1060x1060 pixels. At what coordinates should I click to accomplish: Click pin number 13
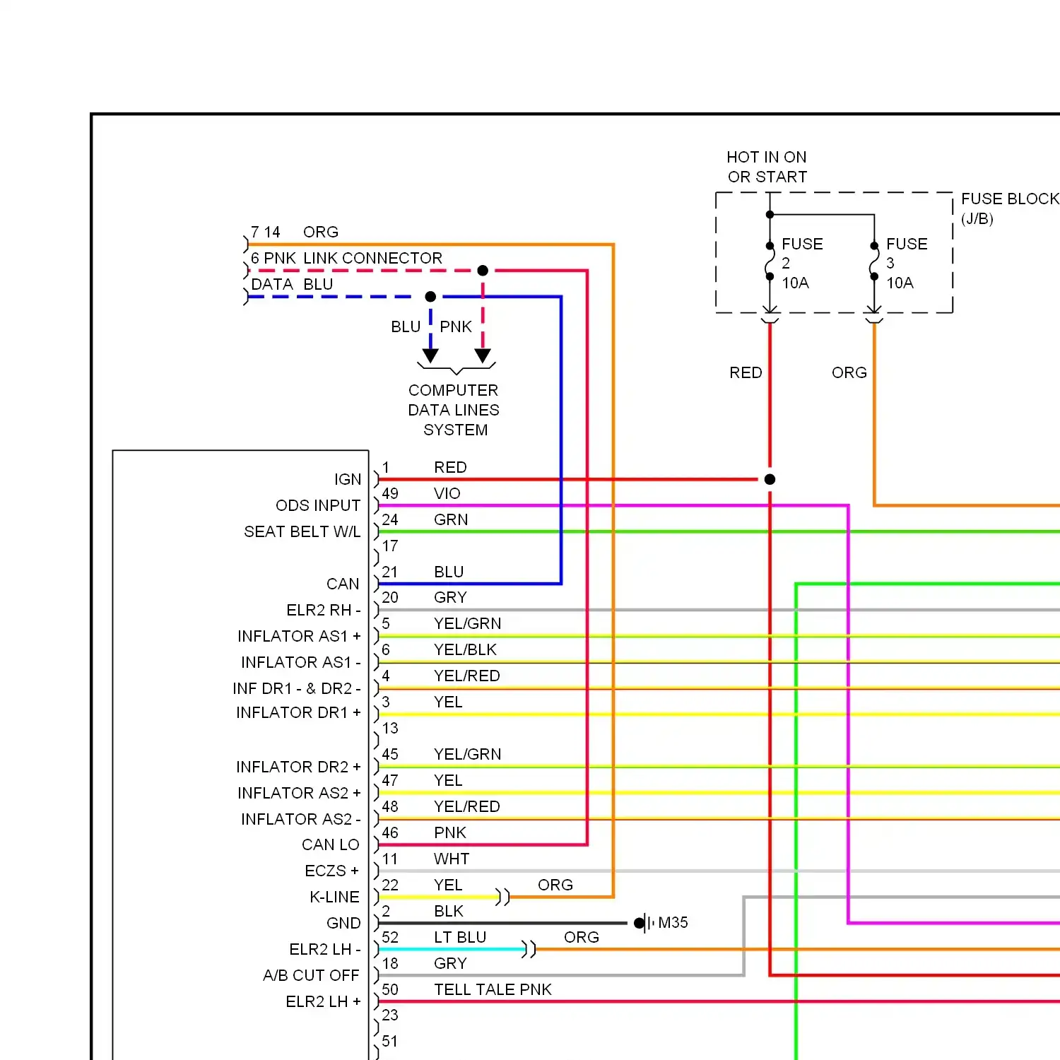[390, 728]
